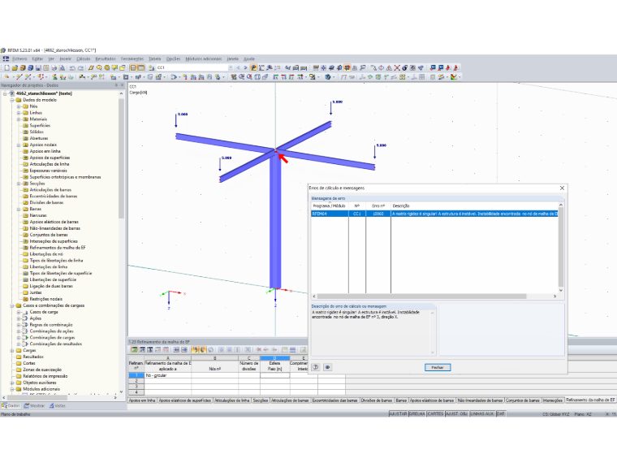Toggle AJUSTAR snap in status bar
Screen dimensions: 617x463
[x=399, y=413]
